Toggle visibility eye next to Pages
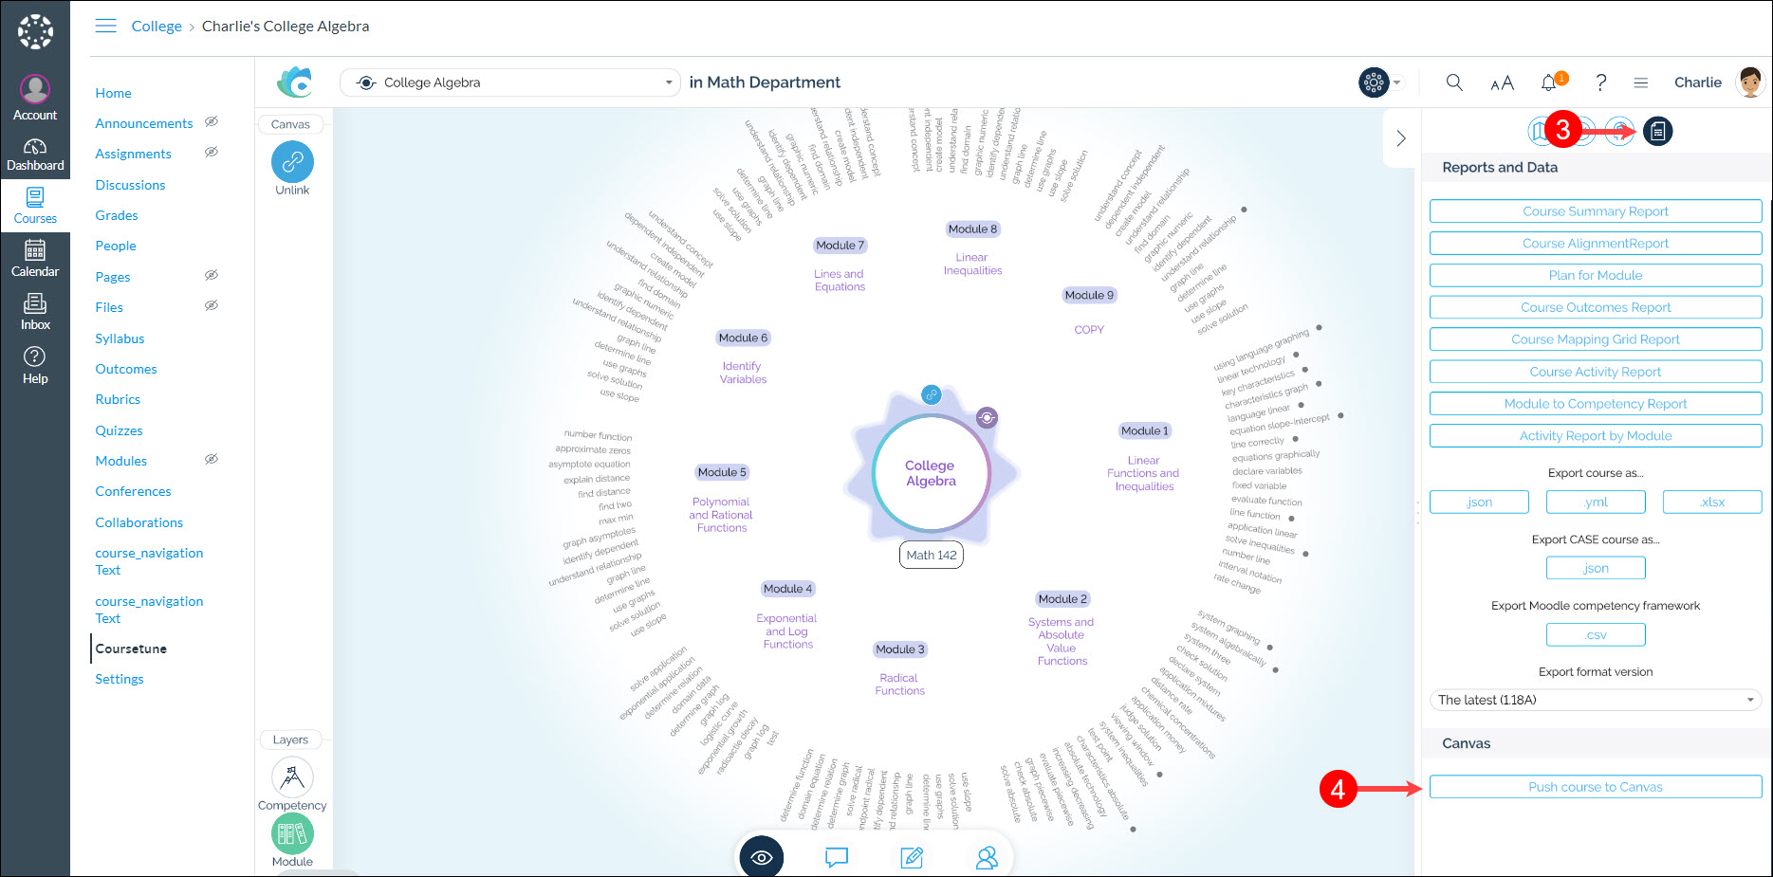The width and height of the screenshot is (1773, 877). [212, 276]
